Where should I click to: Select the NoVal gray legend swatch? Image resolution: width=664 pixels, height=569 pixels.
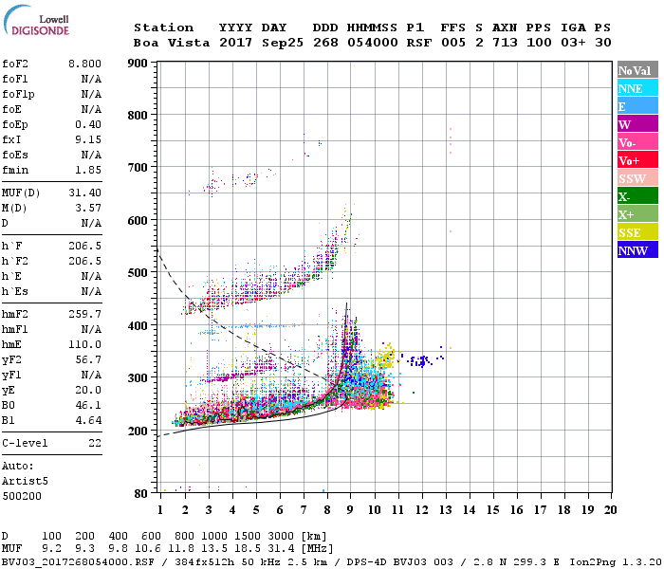[637, 70]
